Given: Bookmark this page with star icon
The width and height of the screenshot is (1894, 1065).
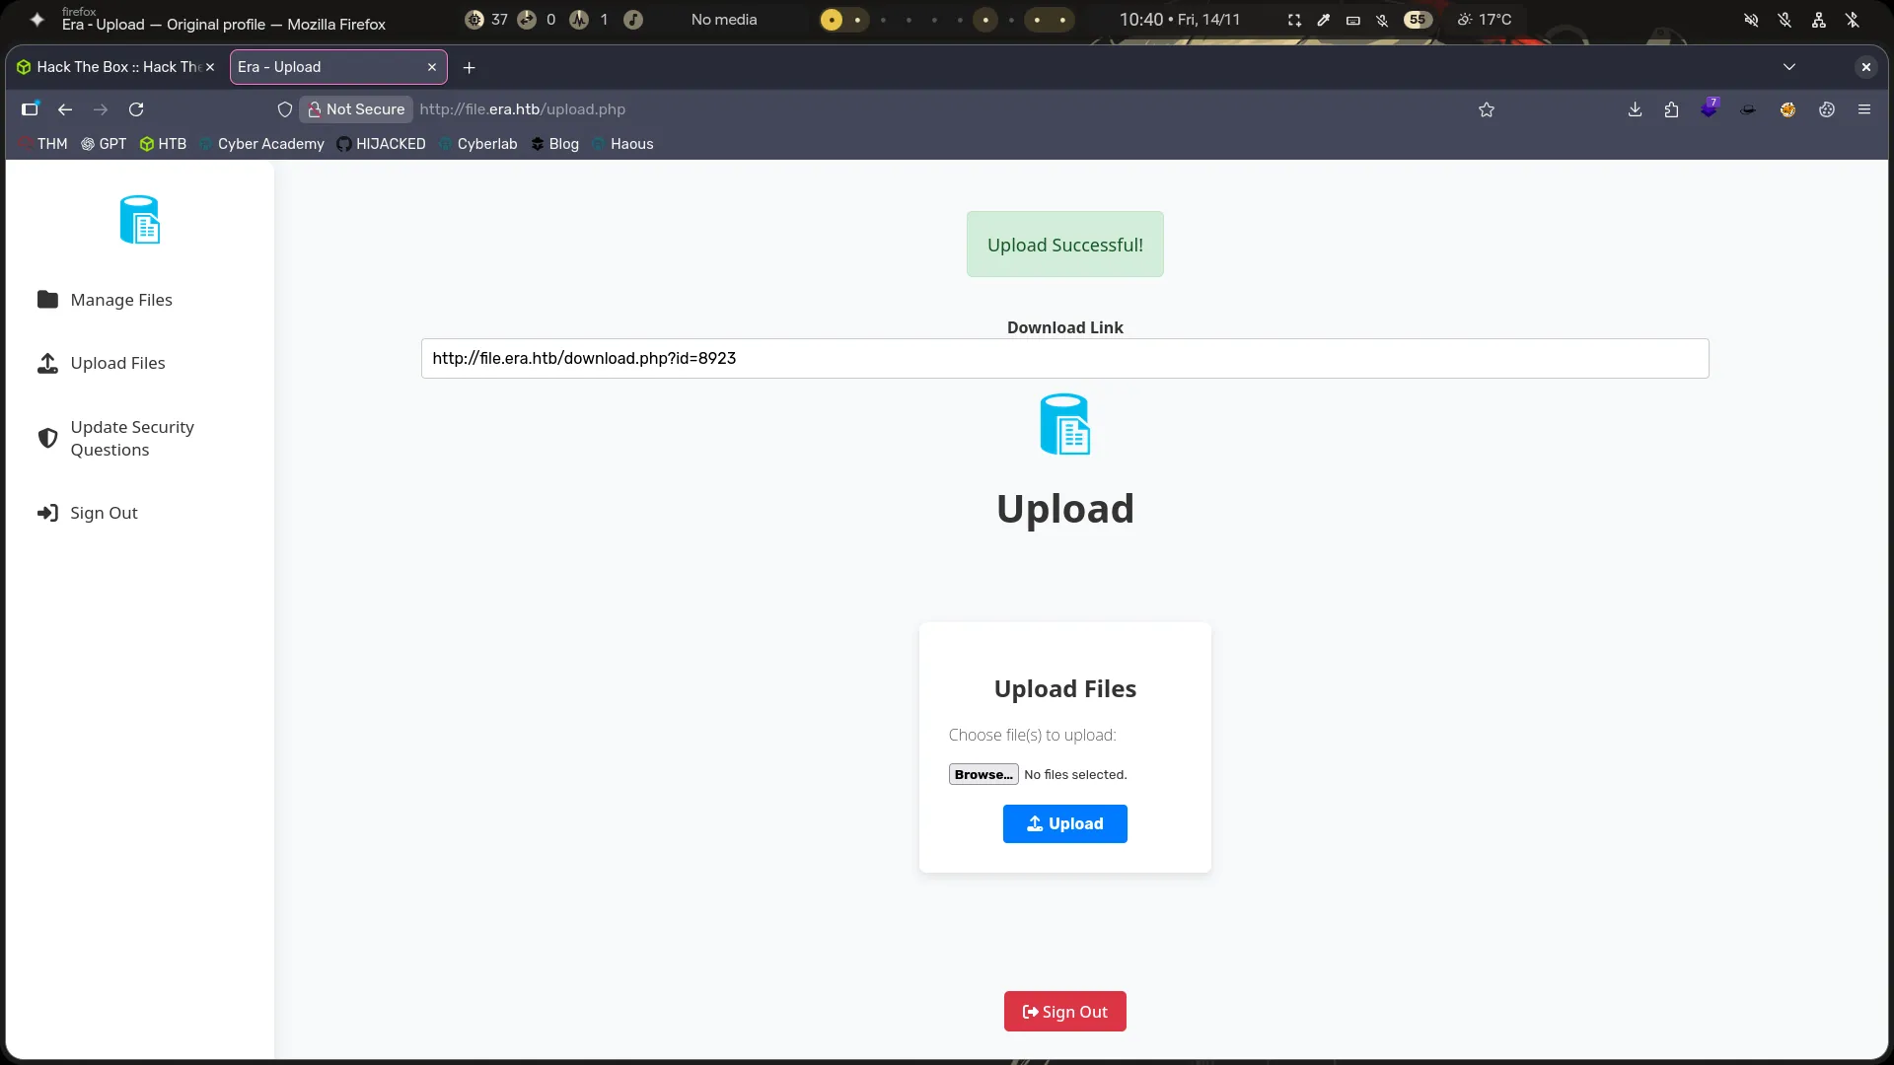Looking at the screenshot, I should pyautogui.click(x=1487, y=109).
